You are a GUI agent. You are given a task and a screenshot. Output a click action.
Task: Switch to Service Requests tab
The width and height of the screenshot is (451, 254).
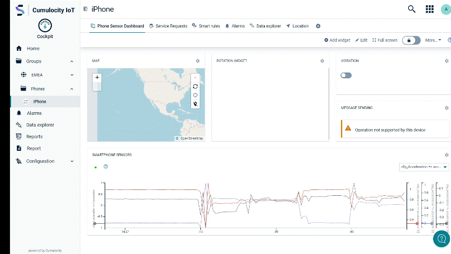point(168,26)
